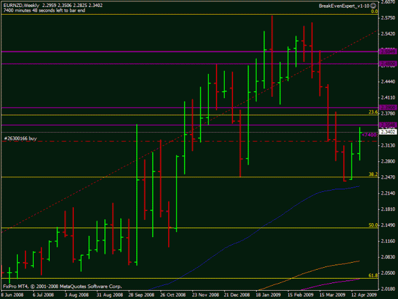Click the 2.1490 price scale label
This screenshot has height=299, width=398.
pyautogui.click(x=388, y=225)
